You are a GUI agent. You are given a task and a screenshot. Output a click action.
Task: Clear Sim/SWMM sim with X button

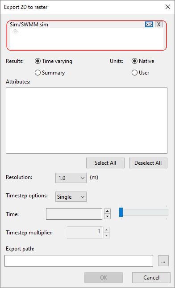[x=159, y=25]
